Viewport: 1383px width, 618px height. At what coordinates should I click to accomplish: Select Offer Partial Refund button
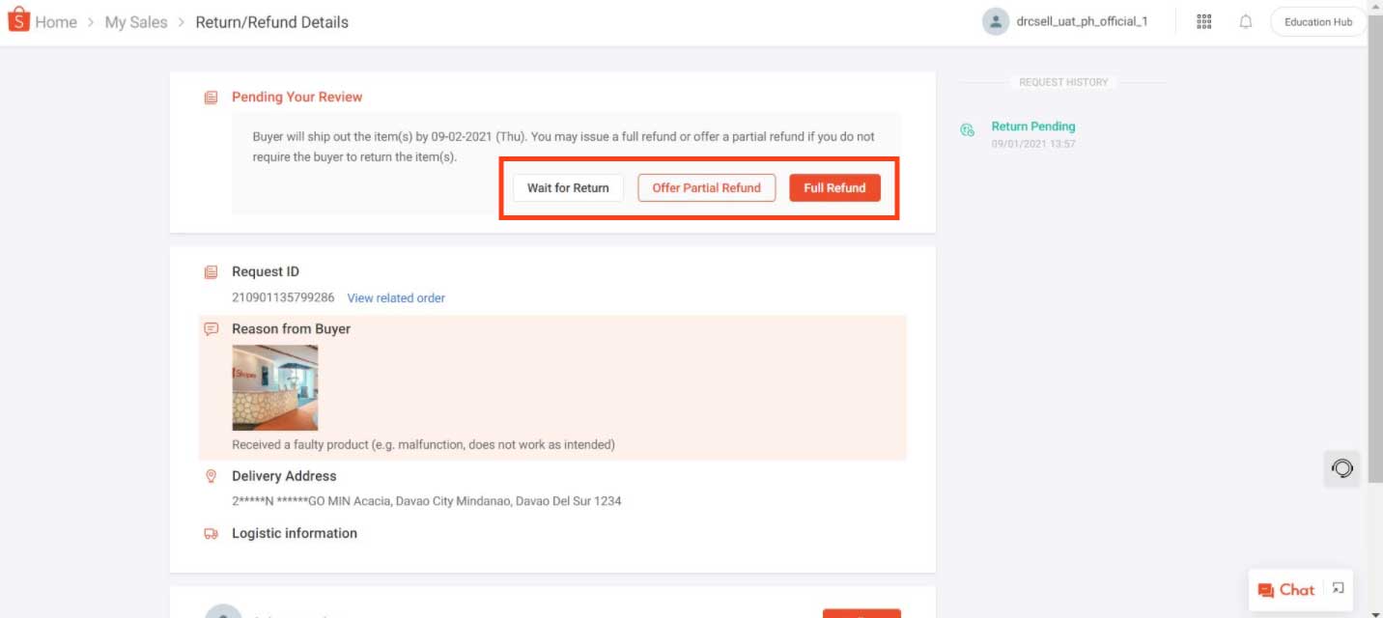pyautogui.click(x=706, y=188)
